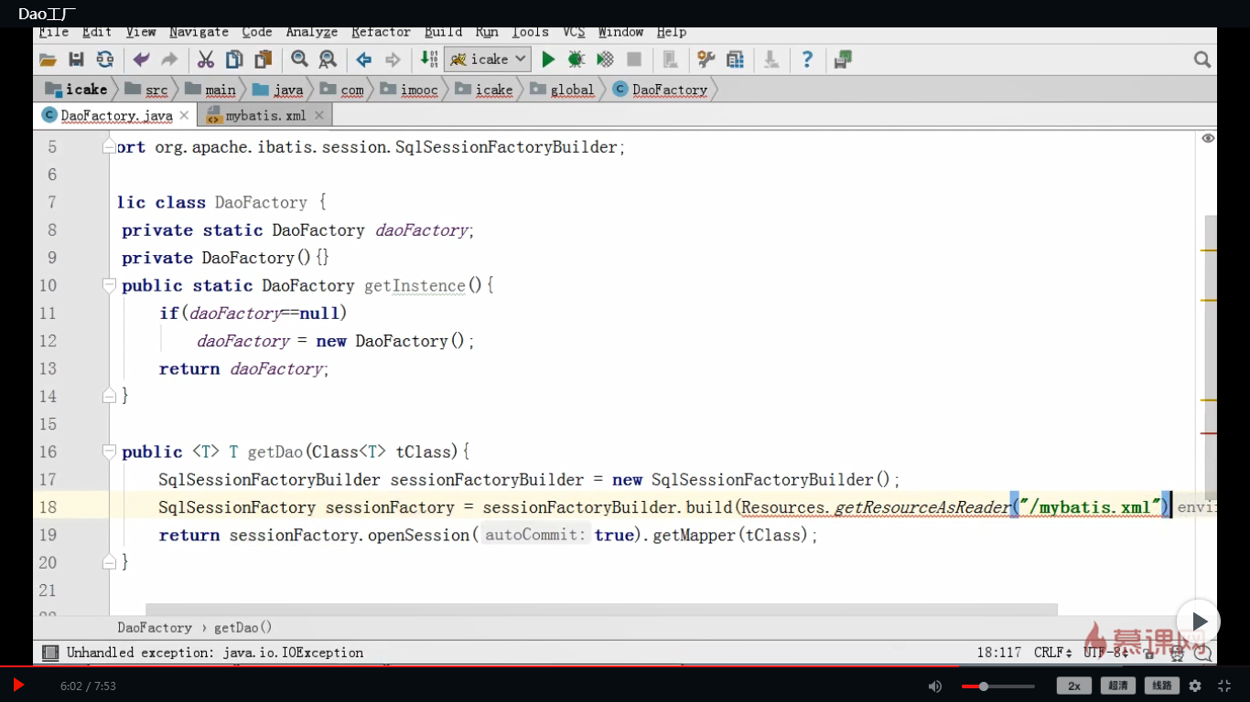Open Settings via the wrench icon
The image size is (1250, 702).
(x=706, y=59)
